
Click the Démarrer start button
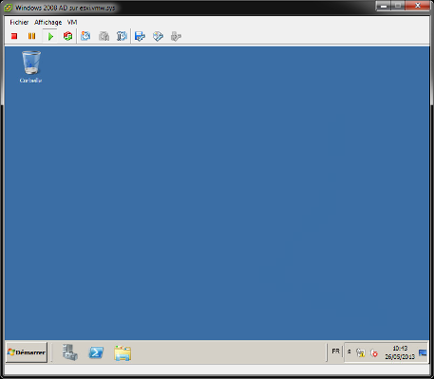click(27, 352)
